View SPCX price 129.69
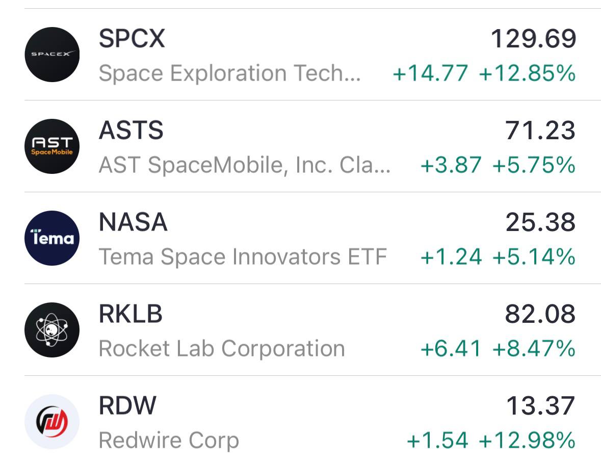Image resolution: width=601 pixels, height=461 pixels. pos(534,39)
